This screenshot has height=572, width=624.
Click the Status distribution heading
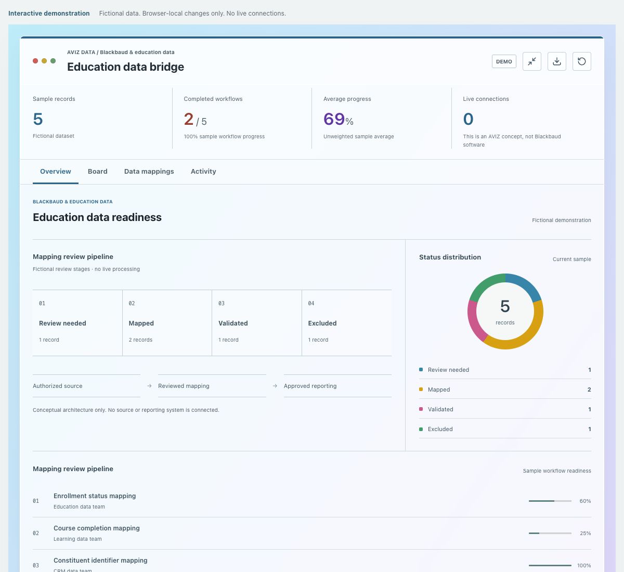tap(450, 257)
